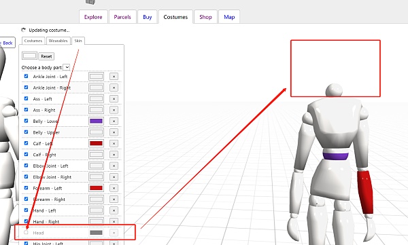Open the Buy tab
The height and width of the screenshot is (245, 408).
pos(148,17)
